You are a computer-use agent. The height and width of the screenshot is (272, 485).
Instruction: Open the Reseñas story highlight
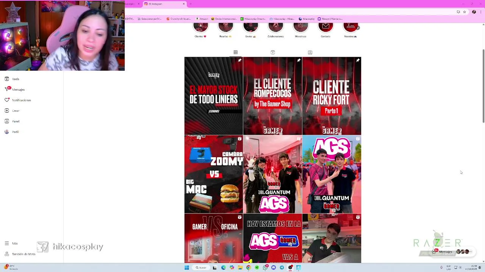pos(225,29)
